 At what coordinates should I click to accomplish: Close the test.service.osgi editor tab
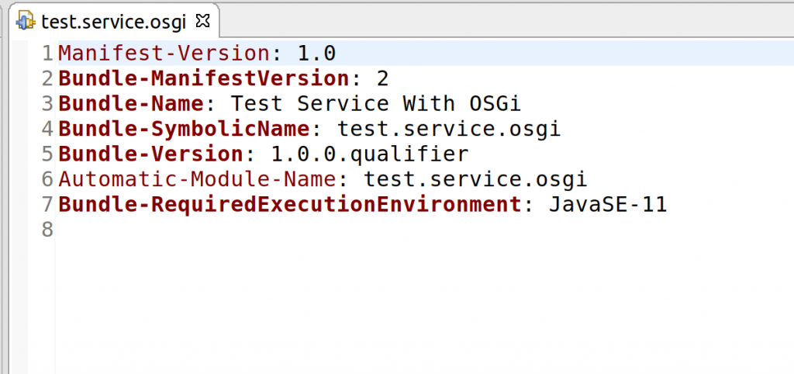(202, 20)
